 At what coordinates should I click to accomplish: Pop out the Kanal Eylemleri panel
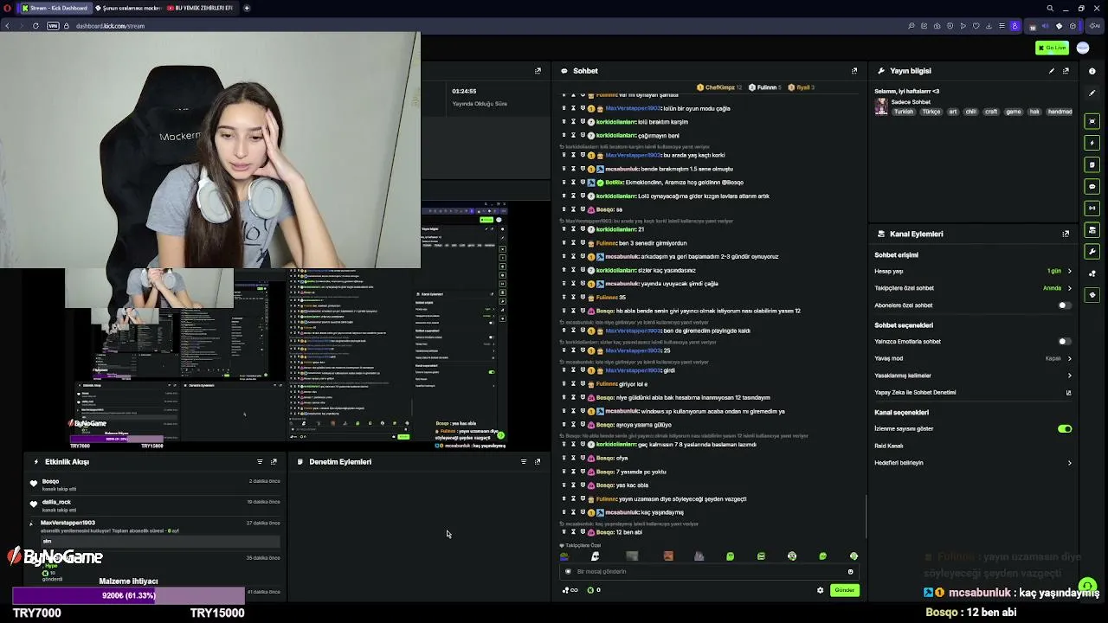click(x=1066, y=234)
